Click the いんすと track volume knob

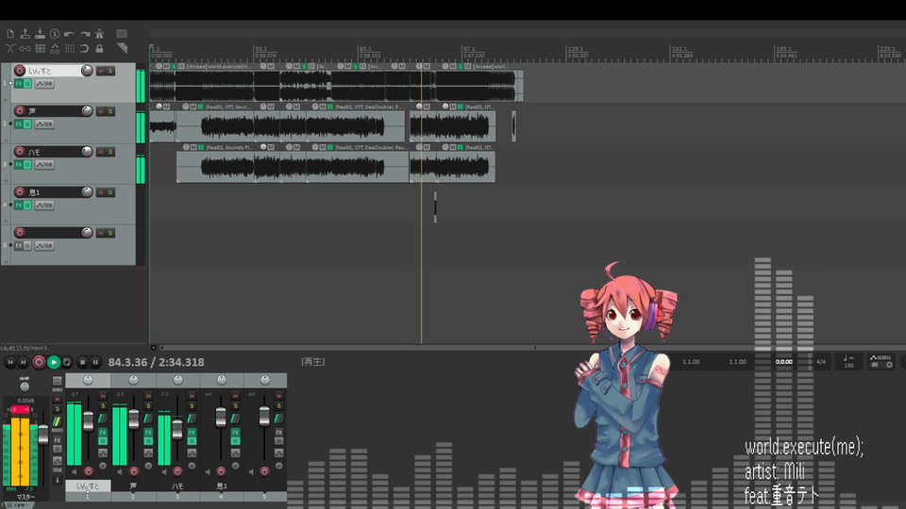click(87, 71)
